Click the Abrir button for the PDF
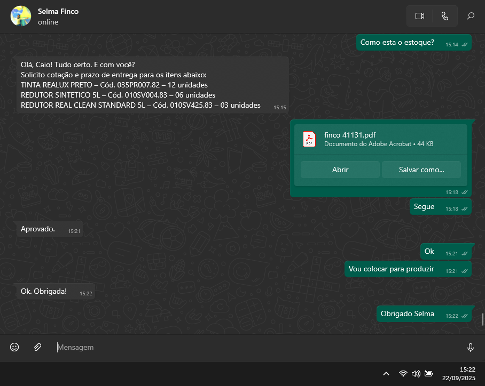The width and height of the screenshot is (485, 386). point(340,170)
